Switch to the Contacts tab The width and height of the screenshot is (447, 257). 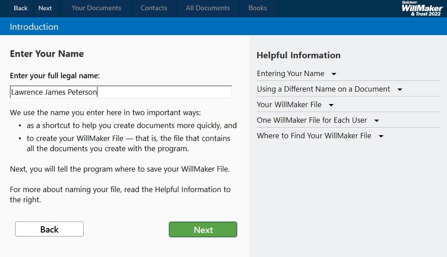coord(154,8)
